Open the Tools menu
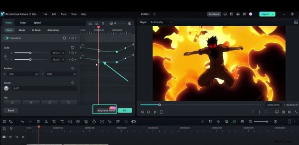 click(x=64, y=14)
